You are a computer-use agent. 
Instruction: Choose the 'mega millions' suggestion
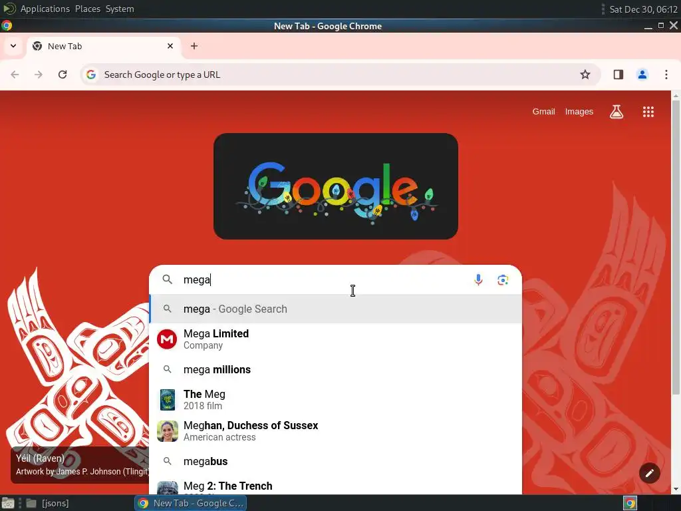pyautogui.click(x=336, y=370)
